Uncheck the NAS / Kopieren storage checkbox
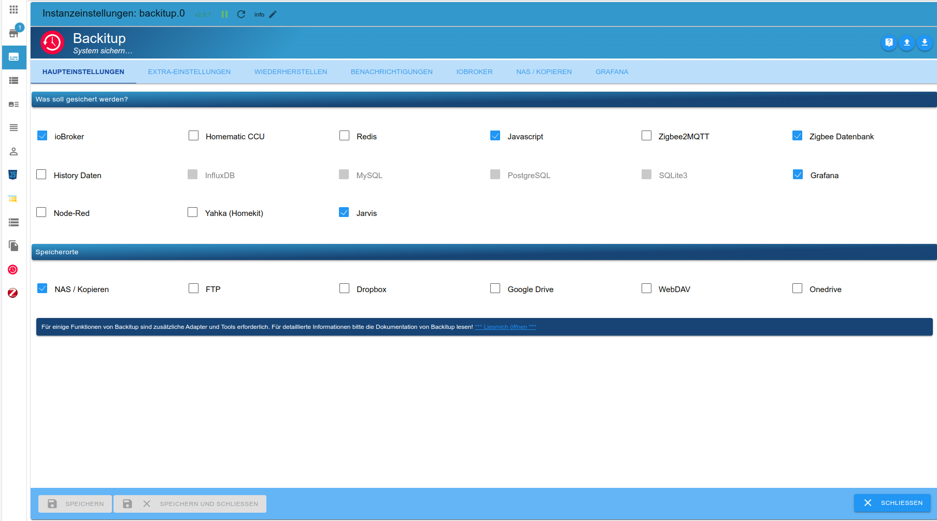 tap(42, 288)
